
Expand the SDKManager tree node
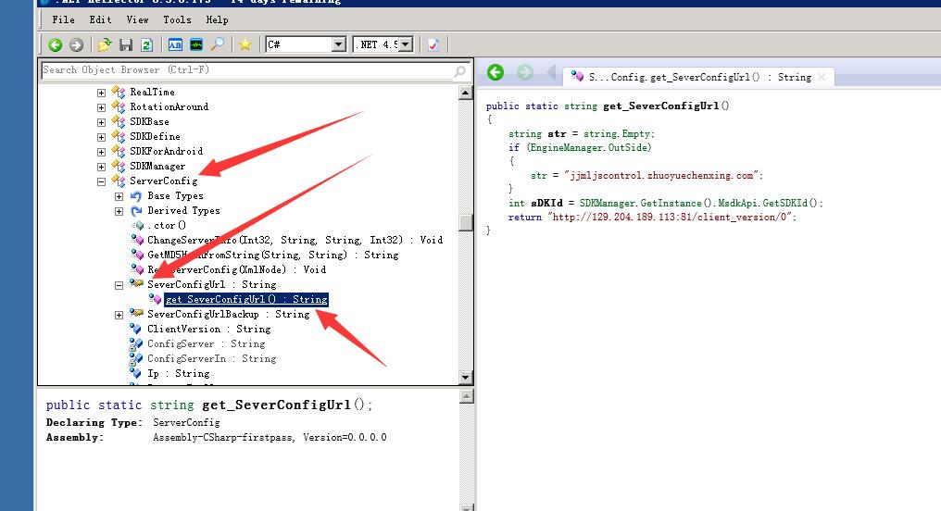(x=101, y=167)
